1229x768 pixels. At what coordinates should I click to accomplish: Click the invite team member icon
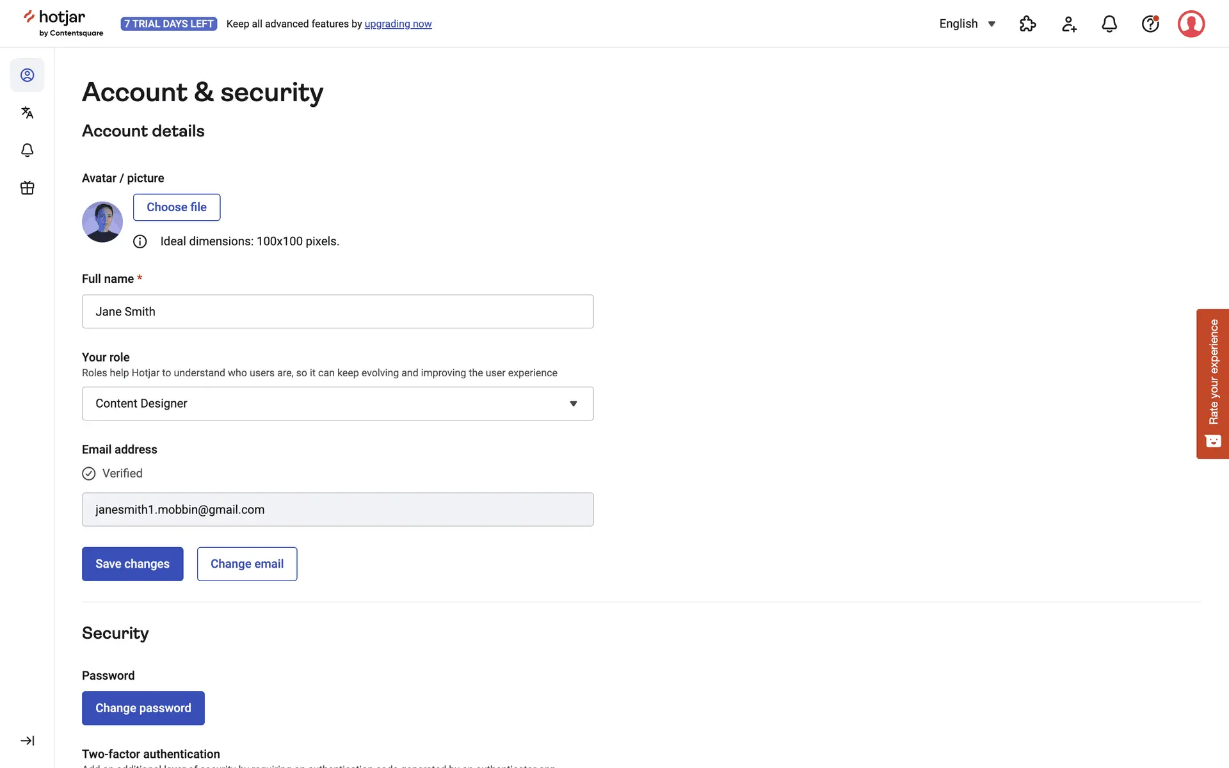coord(1069,24)
